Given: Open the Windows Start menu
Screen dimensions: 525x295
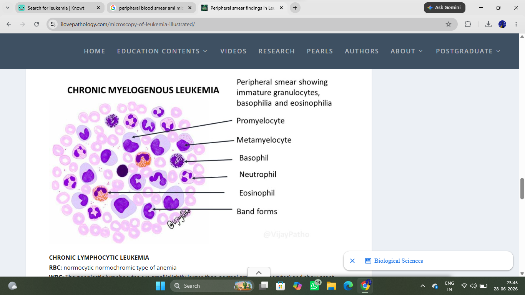Looking at the screenshot, I should point(160,286).
